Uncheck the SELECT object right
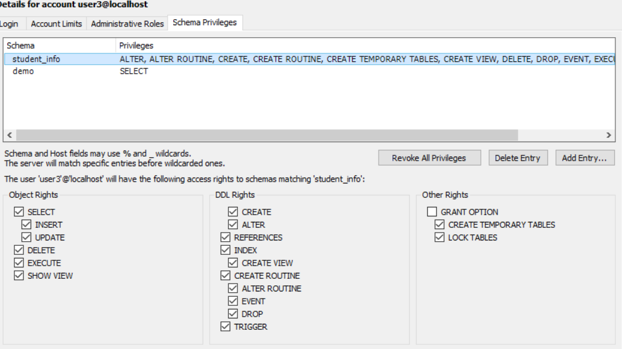The height and width of the screenshot is (349, 622). click(19, 212)
